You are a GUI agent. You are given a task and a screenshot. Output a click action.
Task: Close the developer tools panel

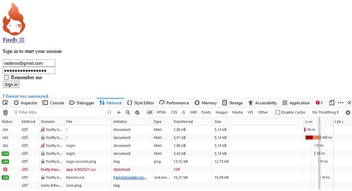coord(349,103)
